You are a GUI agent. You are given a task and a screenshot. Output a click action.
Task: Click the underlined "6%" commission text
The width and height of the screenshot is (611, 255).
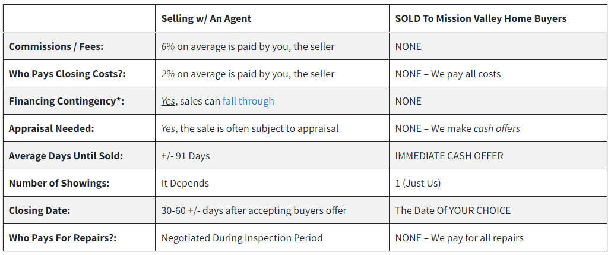[x=168, y=46]
